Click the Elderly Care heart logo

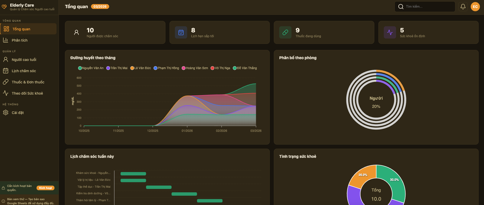(4, 7)
